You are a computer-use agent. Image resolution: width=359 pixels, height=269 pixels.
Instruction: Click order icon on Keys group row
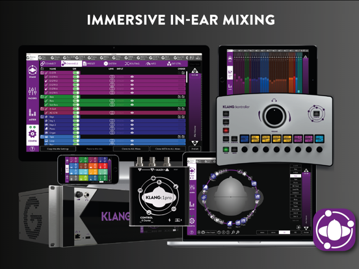181,117
